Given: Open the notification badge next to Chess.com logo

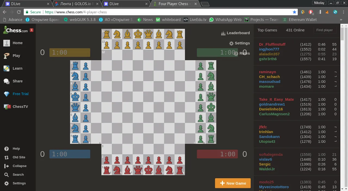Looking at the screenshot, I should [x=32, y=30].
